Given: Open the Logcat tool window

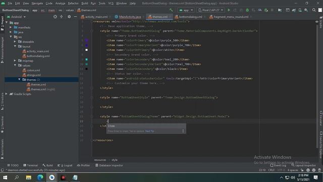Looking at the screenshot, I should point(65,165).
